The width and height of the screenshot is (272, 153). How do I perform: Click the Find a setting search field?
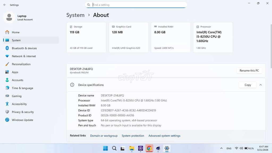(x=136, y=5)
